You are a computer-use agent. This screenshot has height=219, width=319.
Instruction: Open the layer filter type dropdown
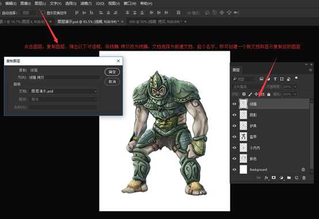point(244,79)
